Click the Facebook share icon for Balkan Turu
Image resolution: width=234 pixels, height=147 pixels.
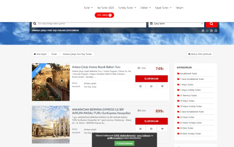pyautogui.click(x=151, y=86)
